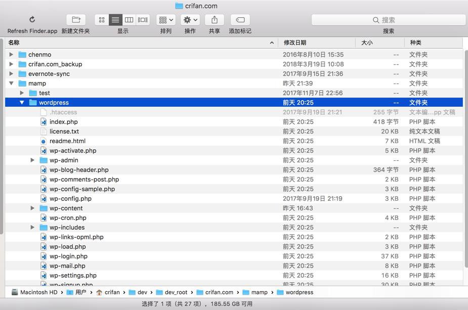Select the wp-cron.php file icon

click(x=44, y=218)
